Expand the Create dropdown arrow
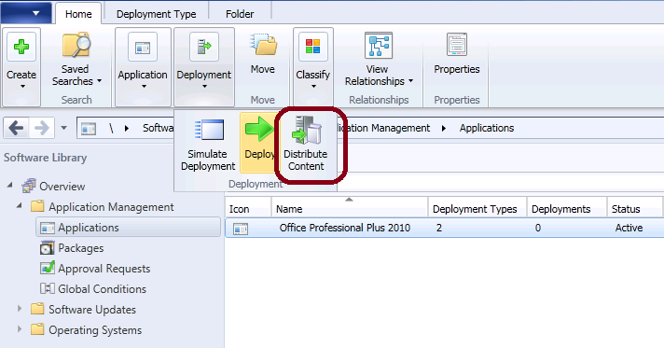 click(x=22, y=87)
